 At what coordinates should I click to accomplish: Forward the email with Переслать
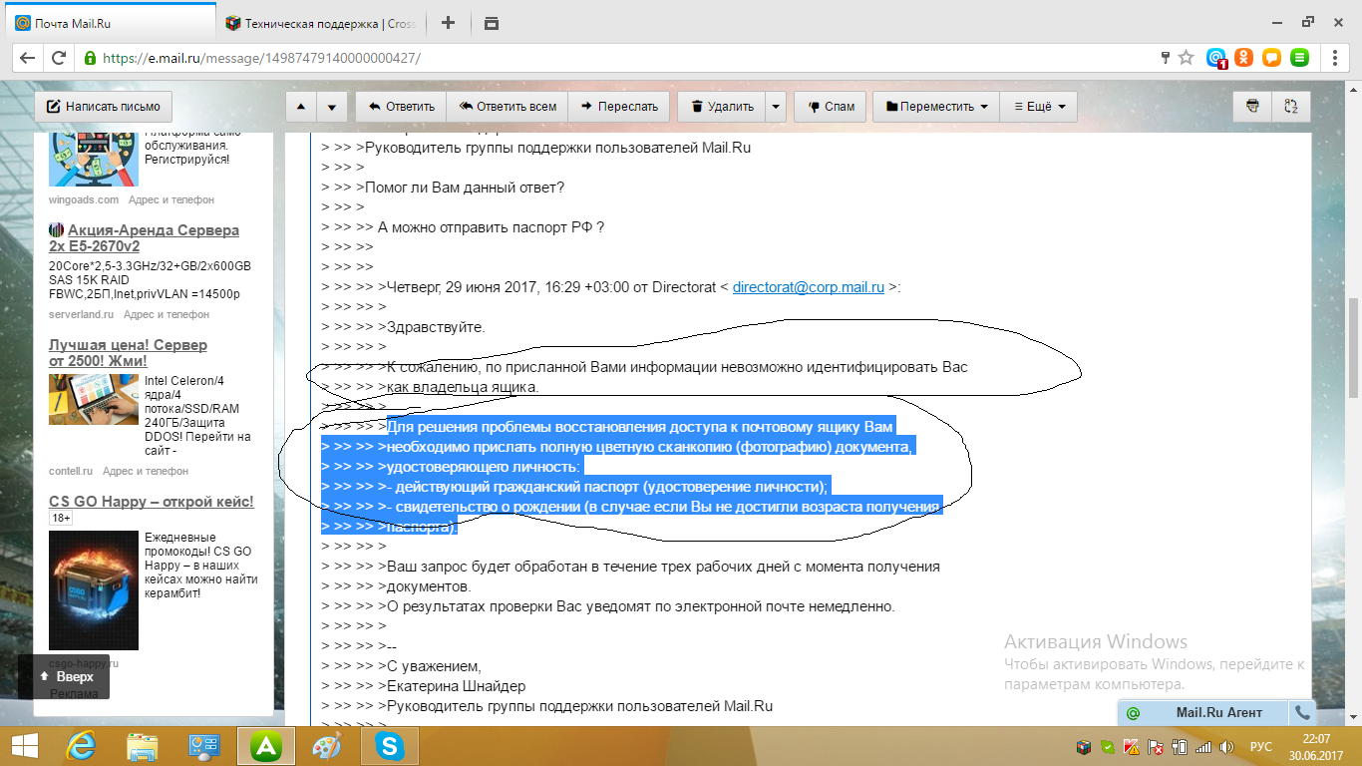619,107
